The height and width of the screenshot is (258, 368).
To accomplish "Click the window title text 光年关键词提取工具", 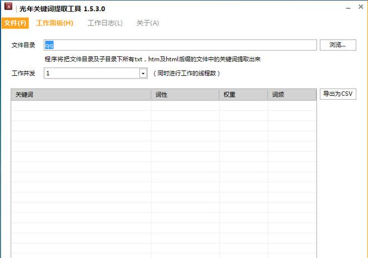I will click(62, 9).
